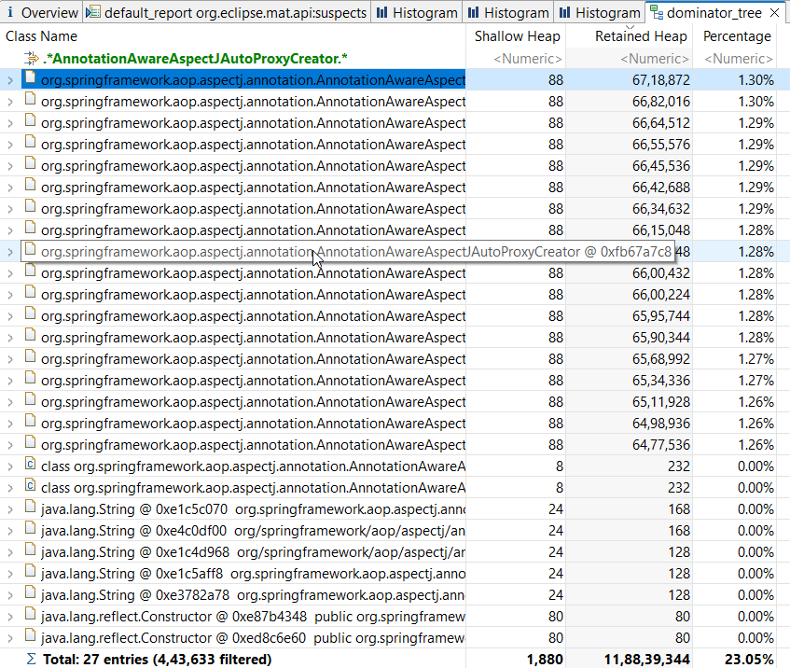The width and height of the screenshot is (790, 668).
Task: Click the Class Name regex filter field
Action: click(x=233, y=58)
